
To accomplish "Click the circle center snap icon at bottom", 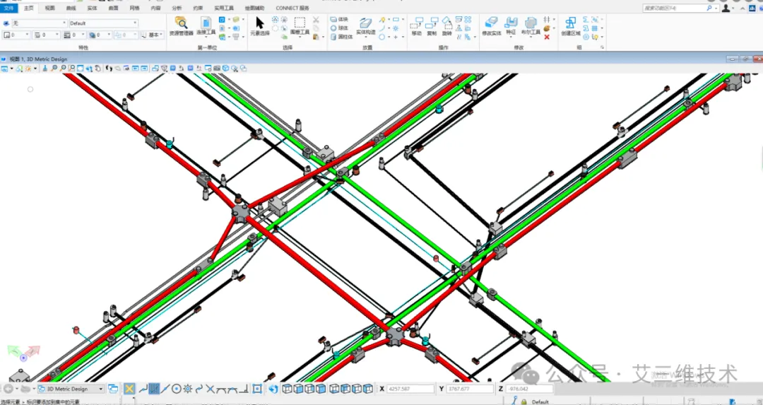I will click(177, 389).
